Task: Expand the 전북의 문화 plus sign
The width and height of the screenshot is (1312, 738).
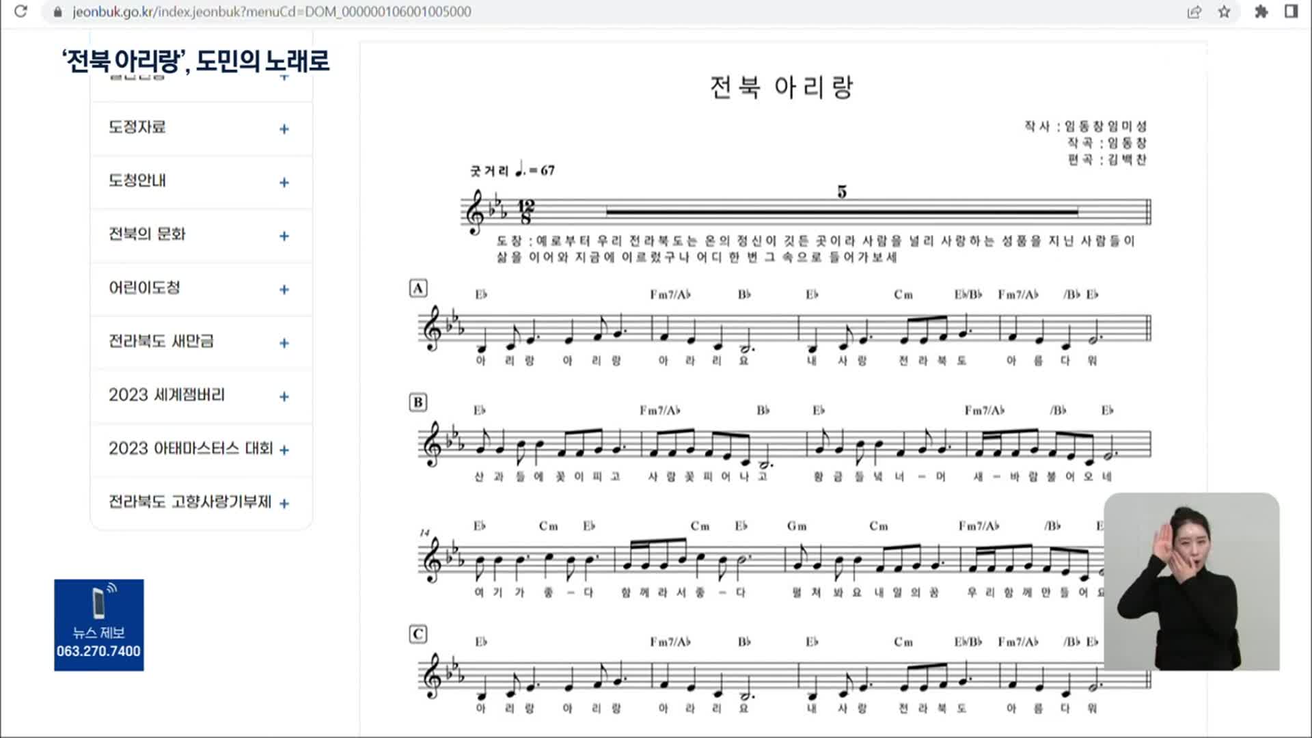Action: tap(284, 236)
